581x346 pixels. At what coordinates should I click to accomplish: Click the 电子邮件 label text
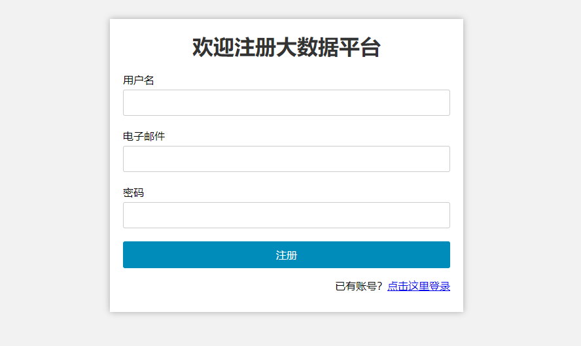point(144,136)
